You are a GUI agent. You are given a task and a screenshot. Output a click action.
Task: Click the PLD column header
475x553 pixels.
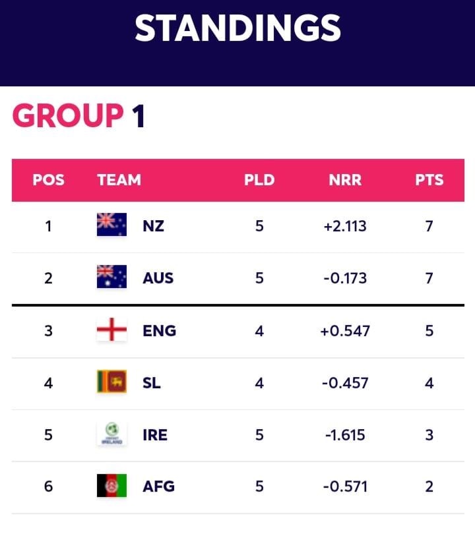(259, 180)
